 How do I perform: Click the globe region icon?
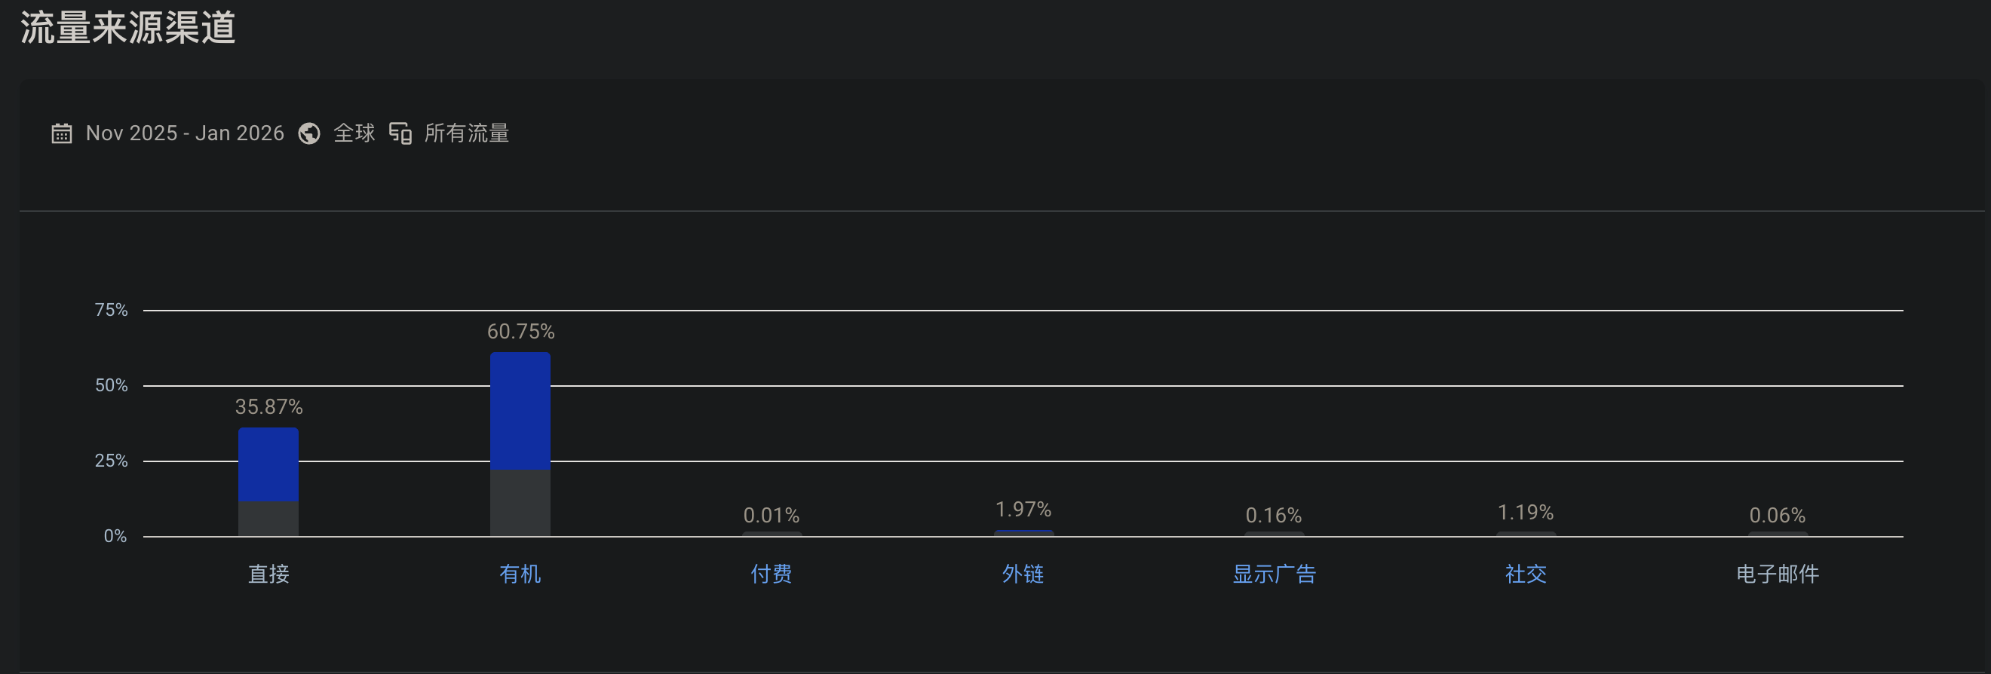[309, 133]
